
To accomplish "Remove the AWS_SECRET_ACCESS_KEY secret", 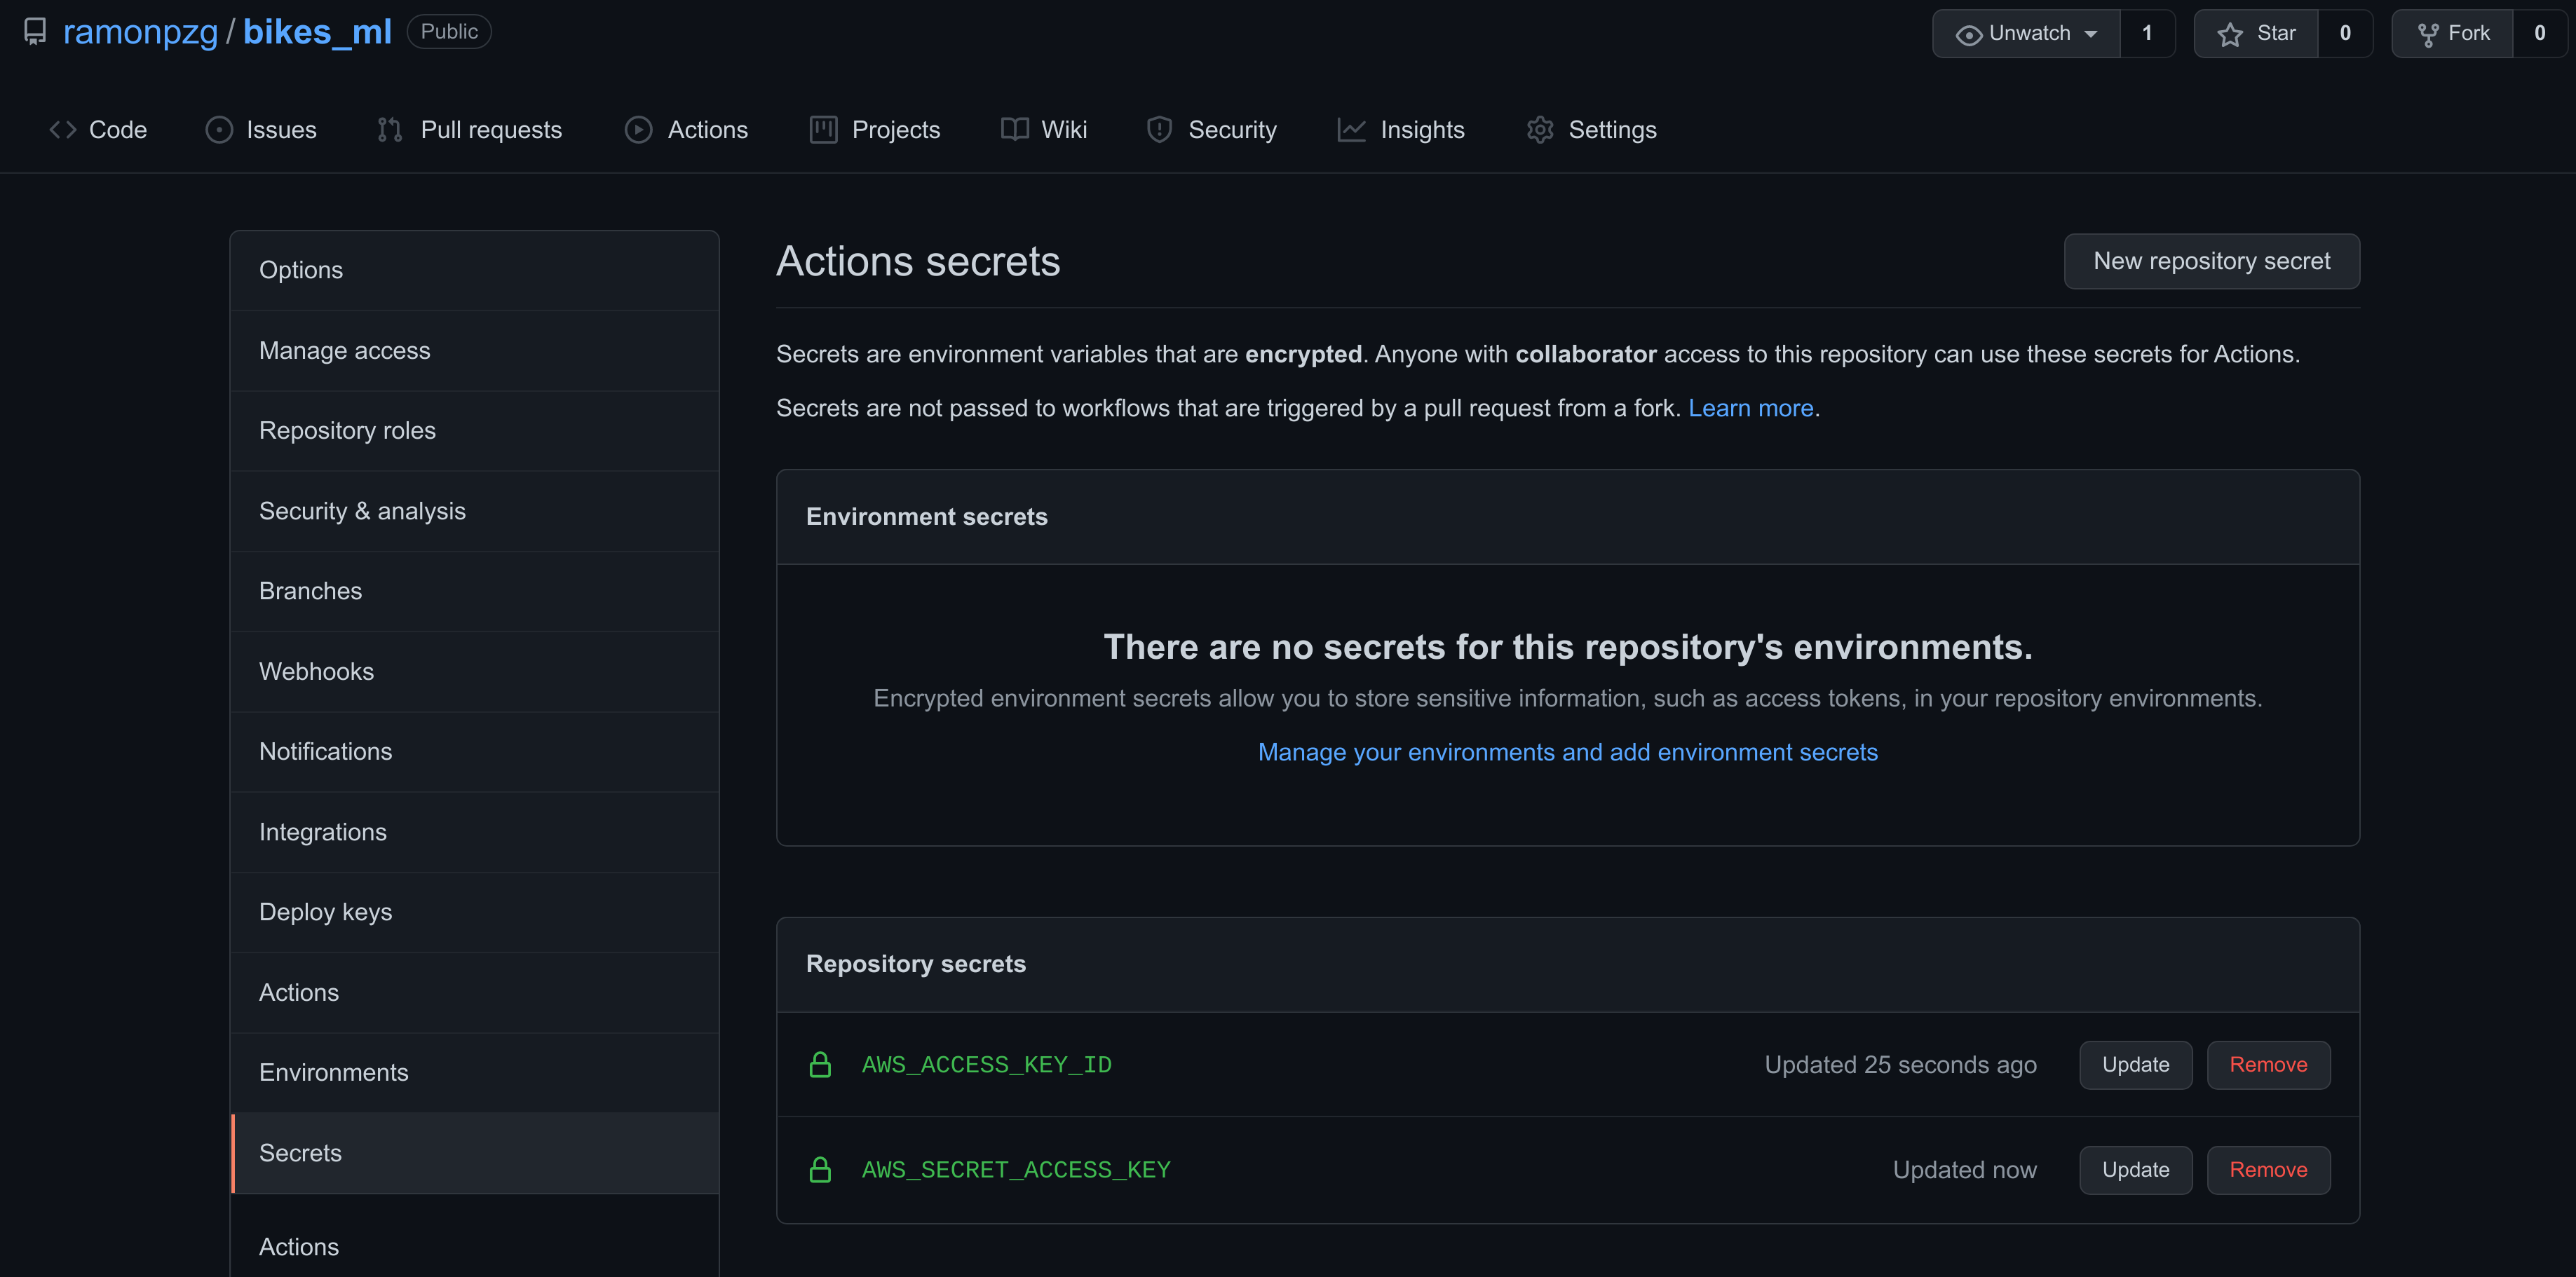I will click(x=2268, y=1170).
